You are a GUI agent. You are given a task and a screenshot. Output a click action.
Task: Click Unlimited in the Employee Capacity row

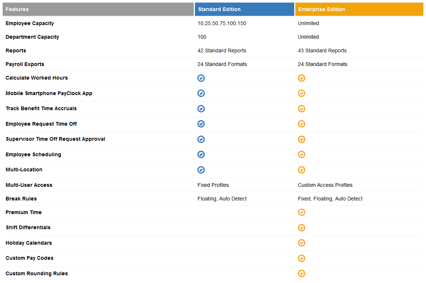pos(308,23)
